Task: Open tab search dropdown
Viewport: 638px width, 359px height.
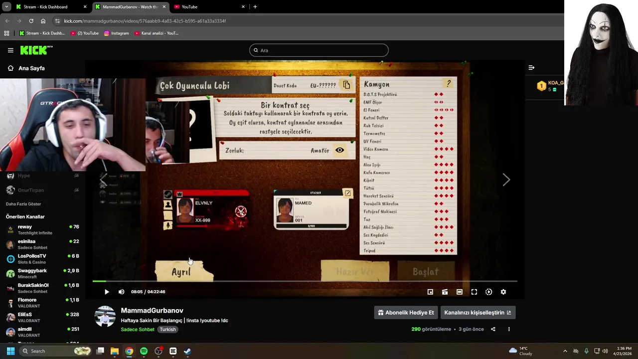Action: tap(6, 7)
